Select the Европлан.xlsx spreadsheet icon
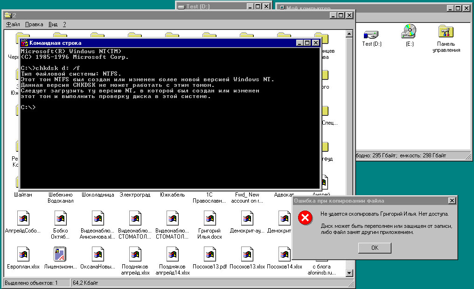The image size is (474, 289). [x=22, y=254]
